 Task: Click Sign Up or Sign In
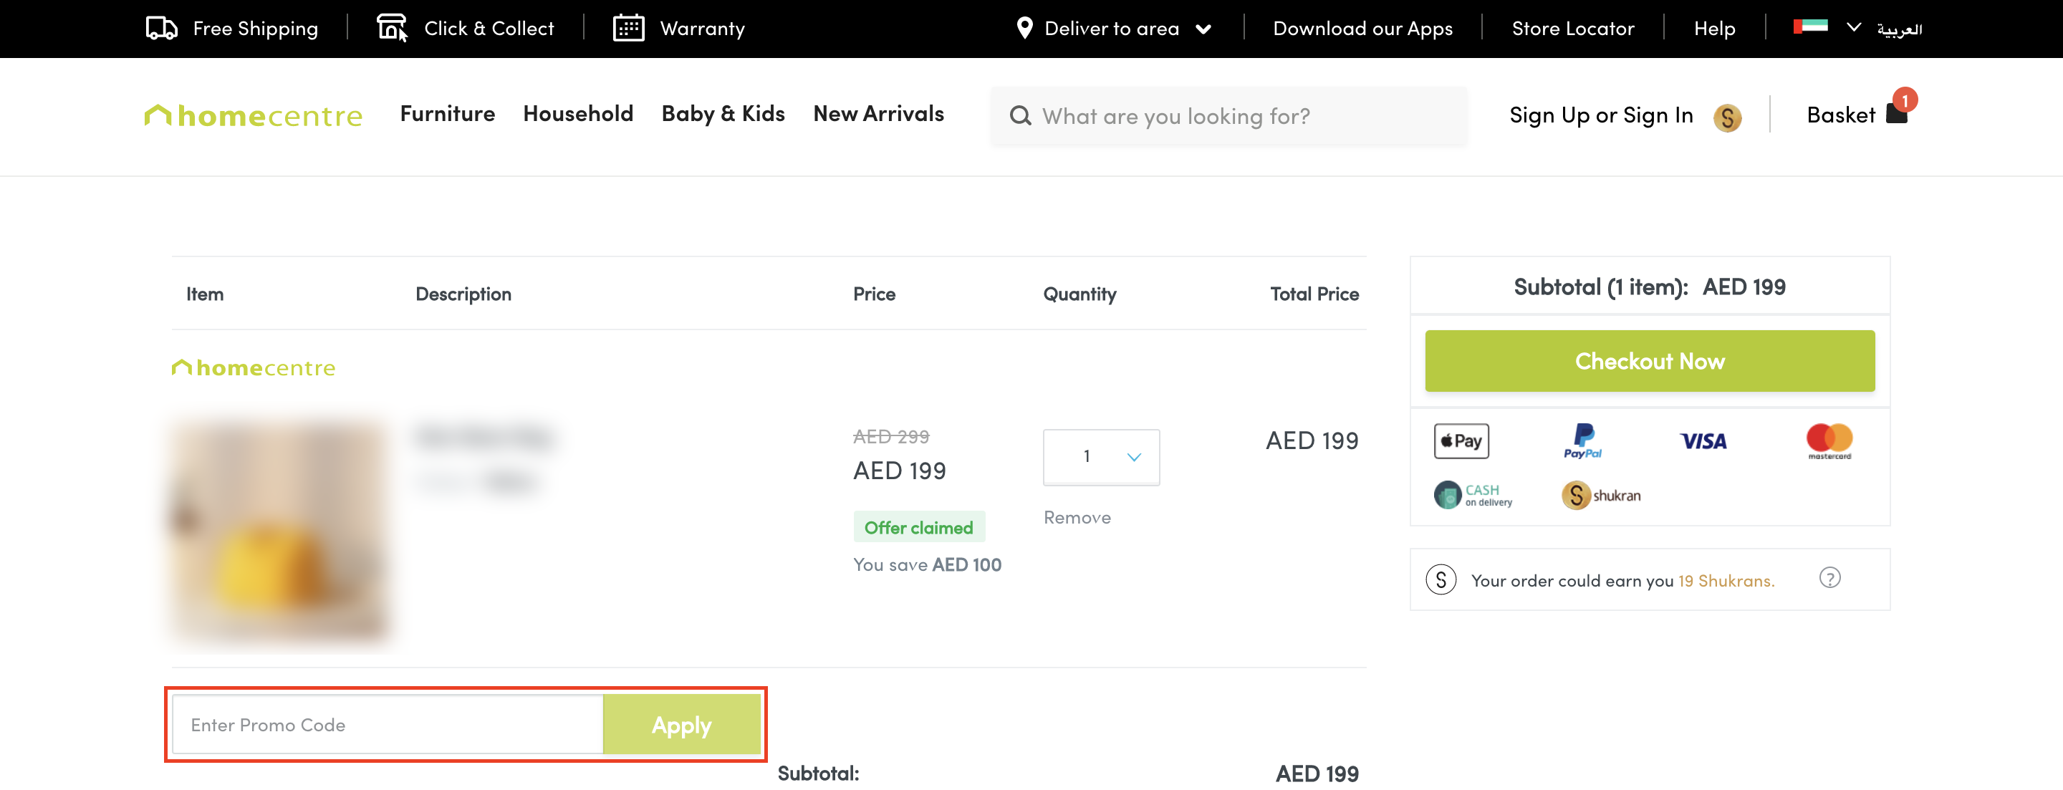point(1601,115)
